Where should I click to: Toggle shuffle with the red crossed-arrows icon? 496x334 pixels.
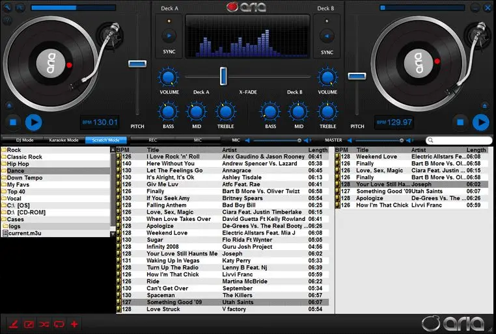click(x=44, y=324)
